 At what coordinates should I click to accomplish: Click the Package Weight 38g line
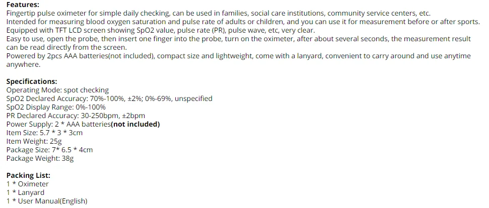tap(40, 158)
